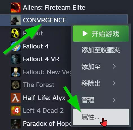
Task: Click the Aliens: Fireteam Elite game icon
Action: (x=15, y=7)
